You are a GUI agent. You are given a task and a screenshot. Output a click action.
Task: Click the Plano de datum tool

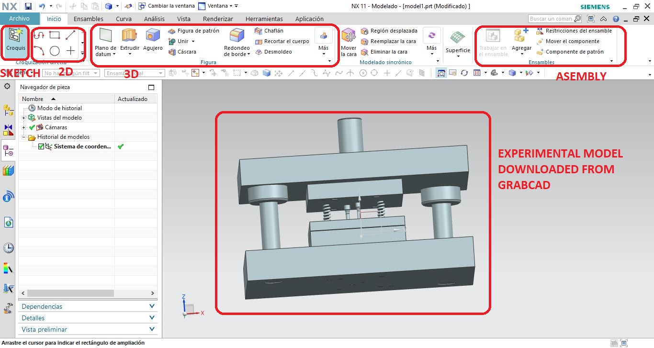tap(105, 42)
